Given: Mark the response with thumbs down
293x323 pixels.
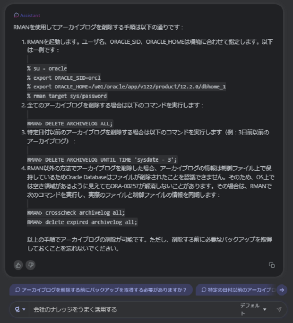Looking at the screenshot, I should click(x=31, y=265).
